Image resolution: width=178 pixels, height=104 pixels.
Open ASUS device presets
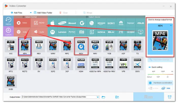coord(140,23)
